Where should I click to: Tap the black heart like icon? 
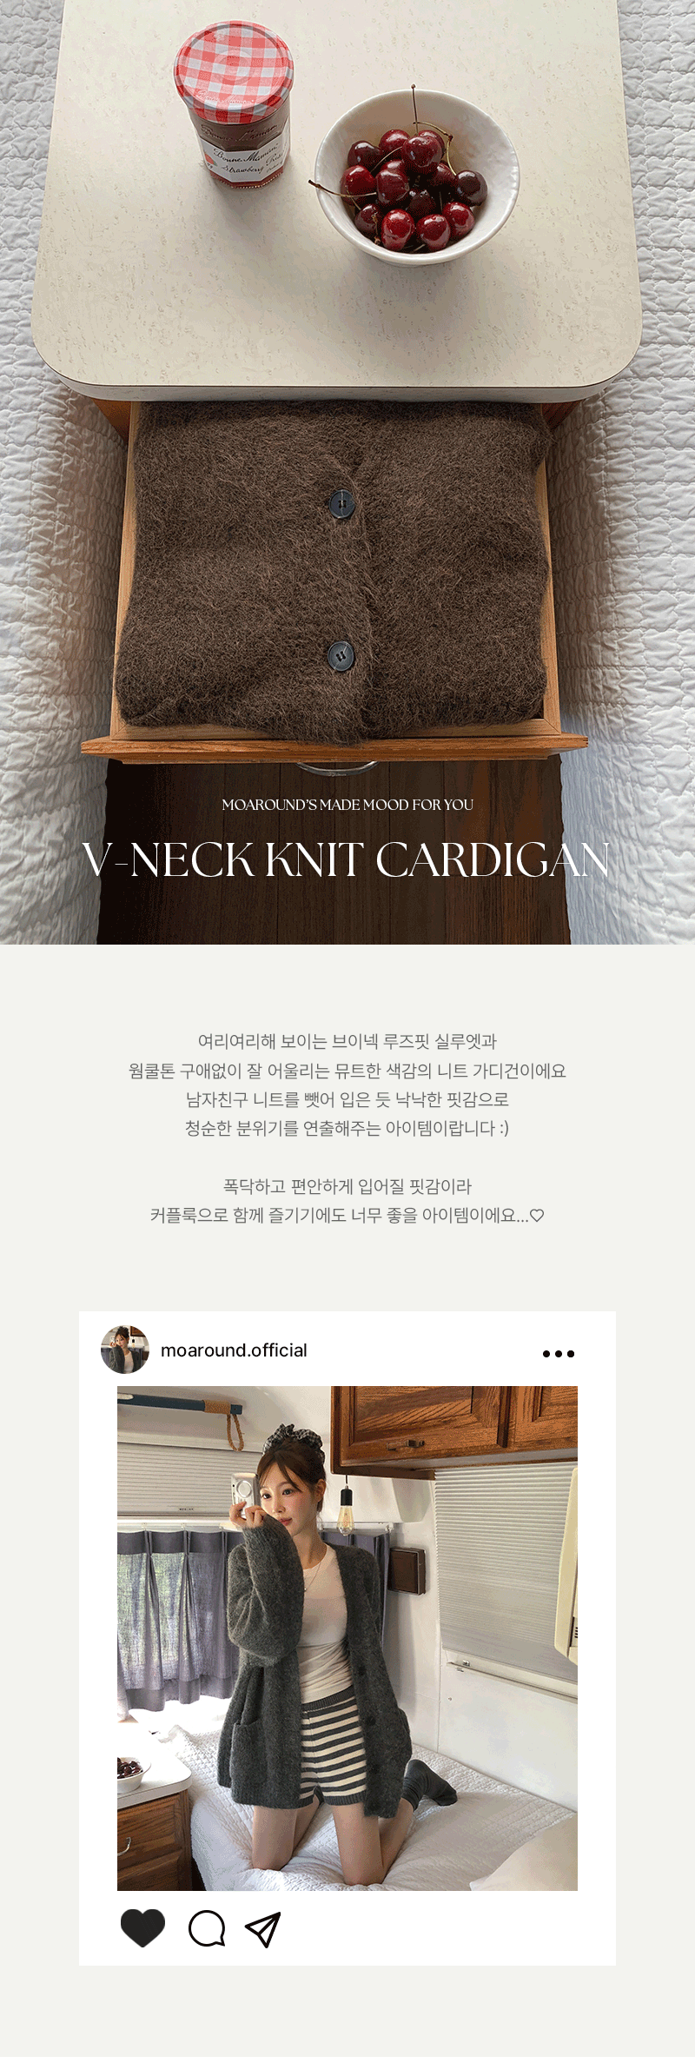pyautogui.click(x=142, y=1928)
